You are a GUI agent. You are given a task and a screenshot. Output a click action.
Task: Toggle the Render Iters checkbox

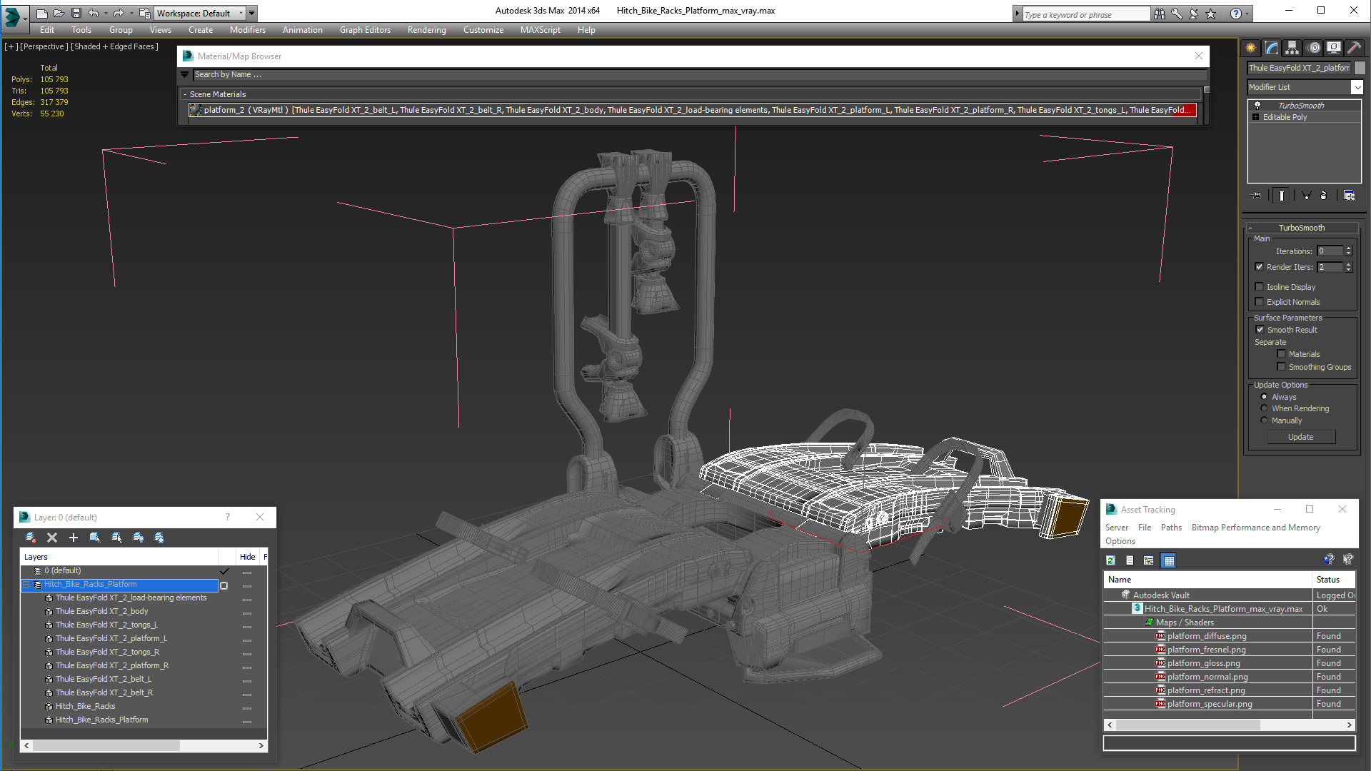click(x=1260, y=267)
